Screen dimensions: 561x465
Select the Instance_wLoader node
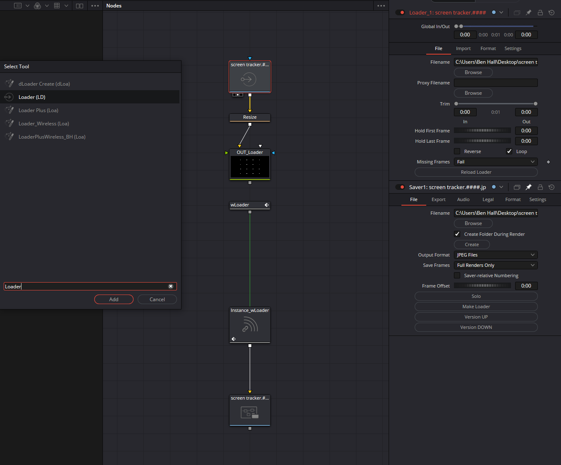[250, 325]
